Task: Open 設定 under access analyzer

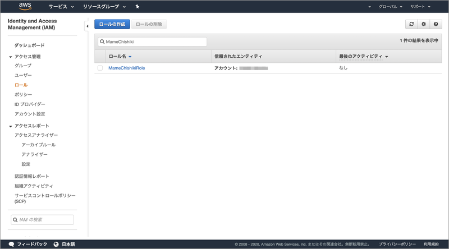Action: point(26,164)
